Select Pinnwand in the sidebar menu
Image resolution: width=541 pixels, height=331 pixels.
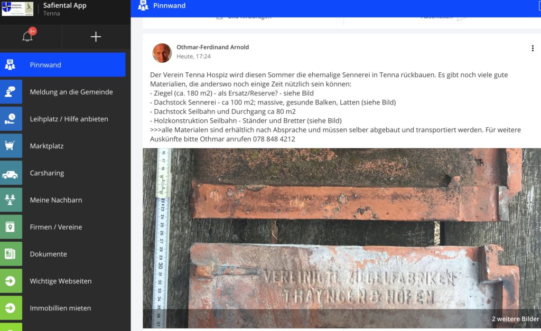[63, 65]
